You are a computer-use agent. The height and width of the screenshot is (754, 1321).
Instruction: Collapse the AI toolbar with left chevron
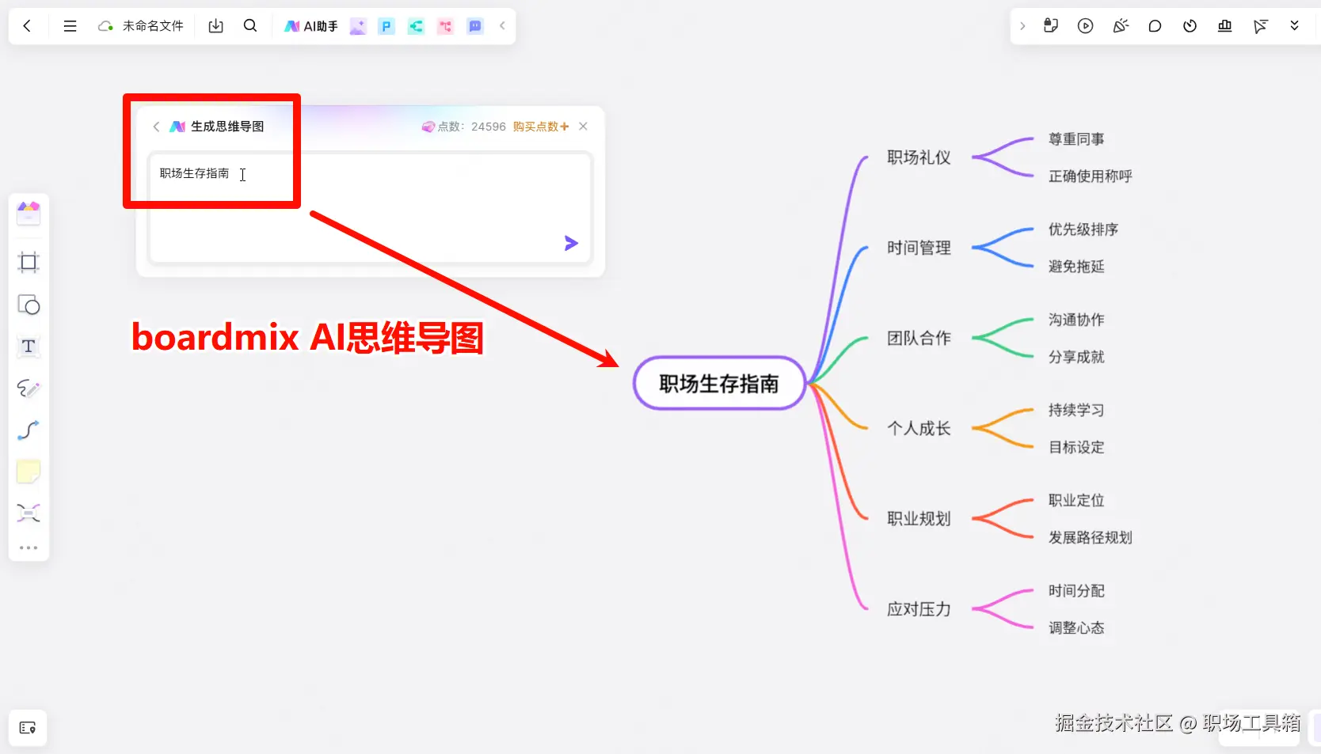[502, 26]
